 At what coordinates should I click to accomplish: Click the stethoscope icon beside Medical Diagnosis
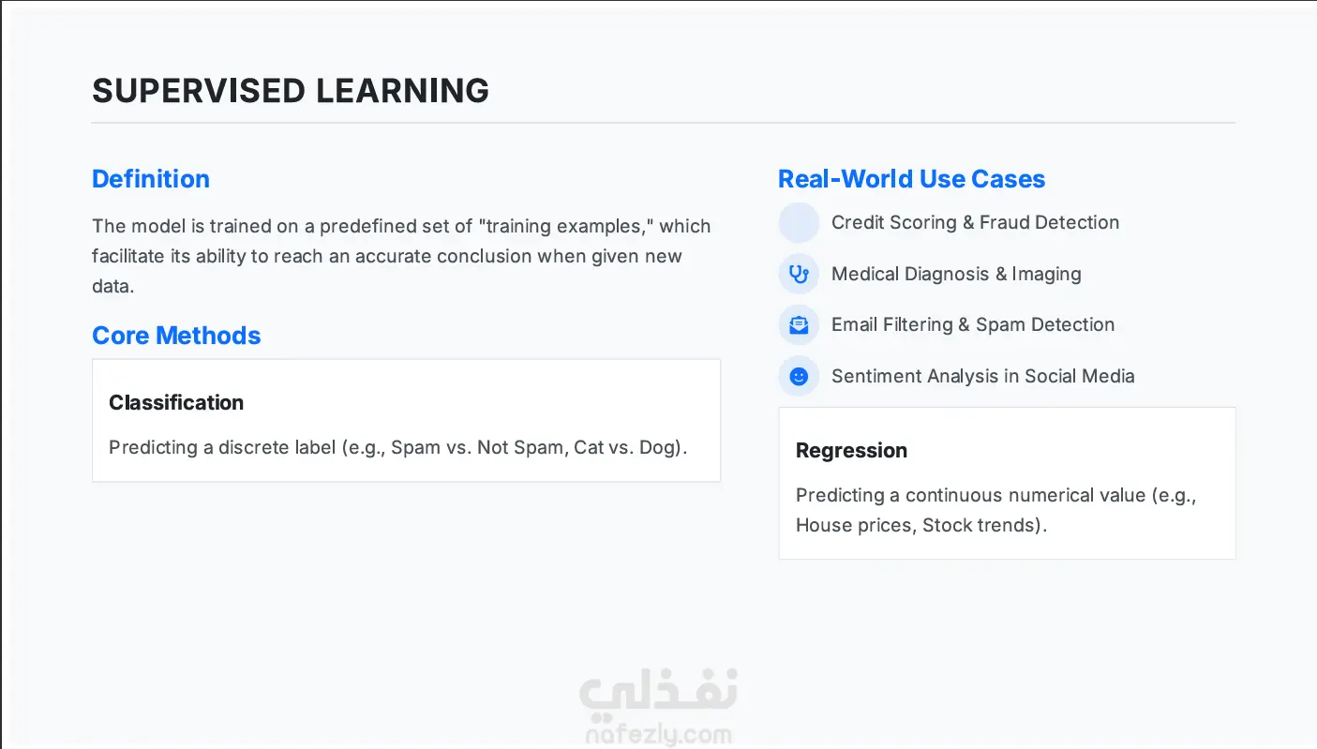pos(799,275)
